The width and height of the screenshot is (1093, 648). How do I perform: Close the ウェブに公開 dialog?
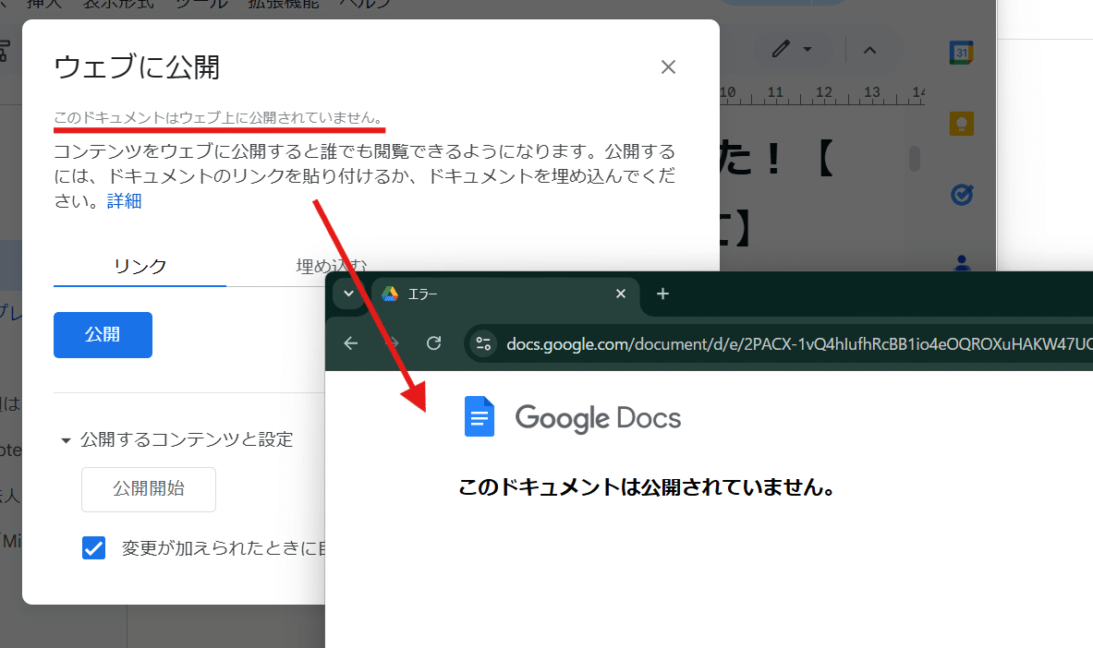pos(668,66)
